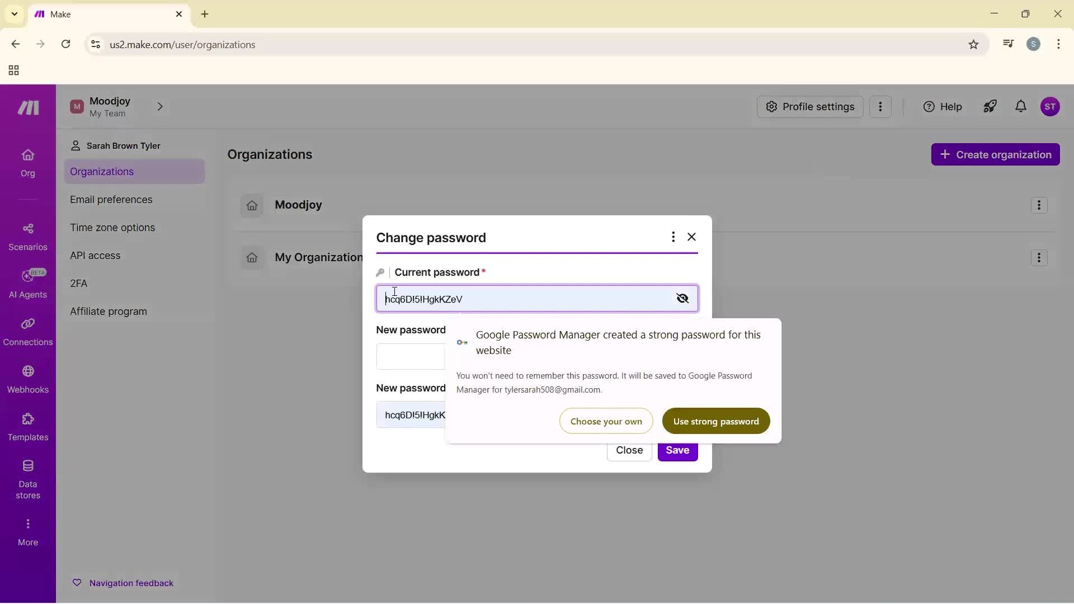The height and width of the screenshot is (604, 1074).
Task: Open the Scenarios section in sidebar
Action: pyautogui.click(x=27, y=235)
